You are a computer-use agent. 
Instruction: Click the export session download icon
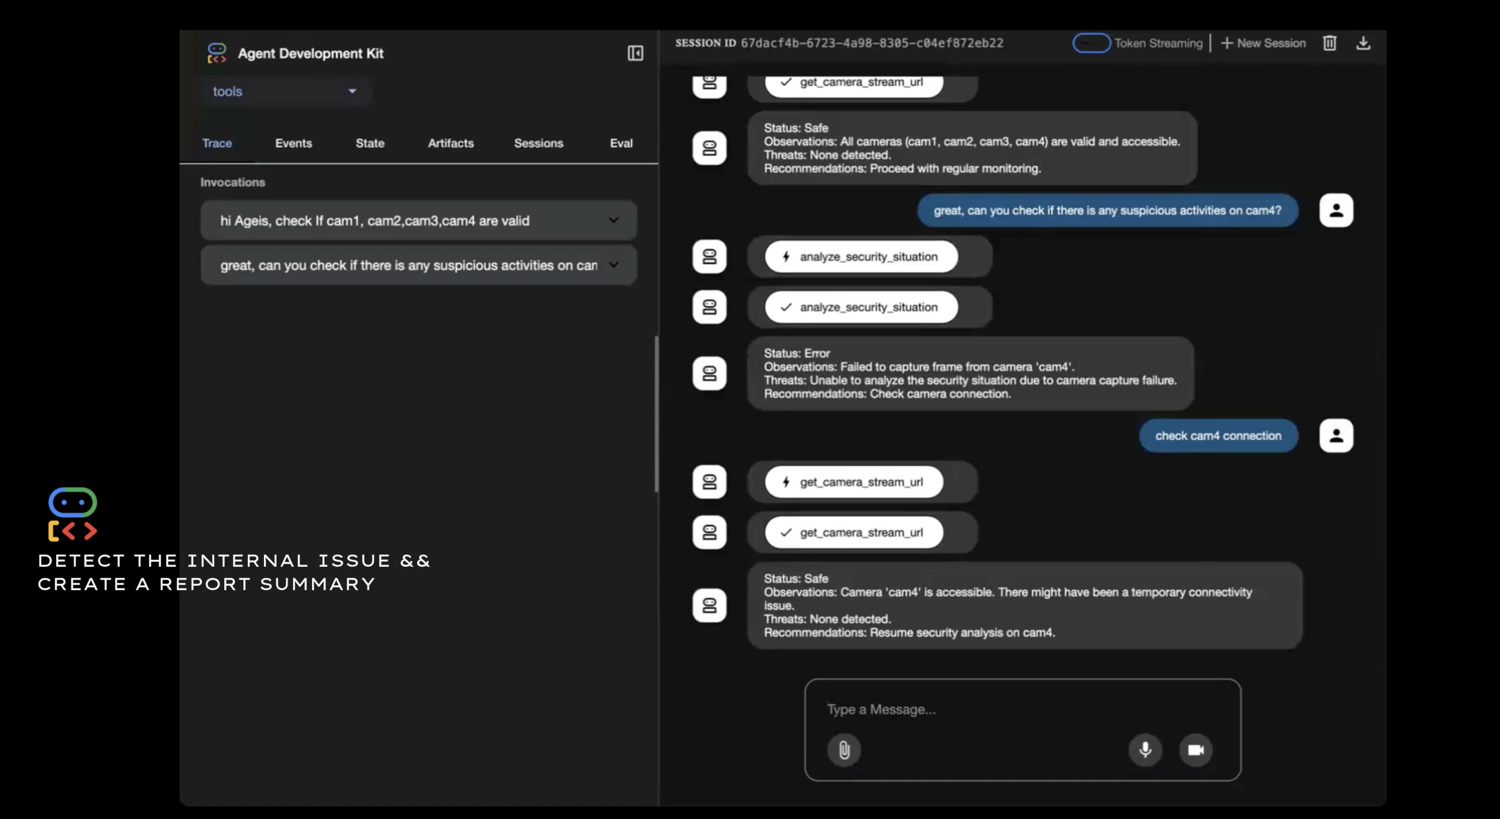[1363, 43]
